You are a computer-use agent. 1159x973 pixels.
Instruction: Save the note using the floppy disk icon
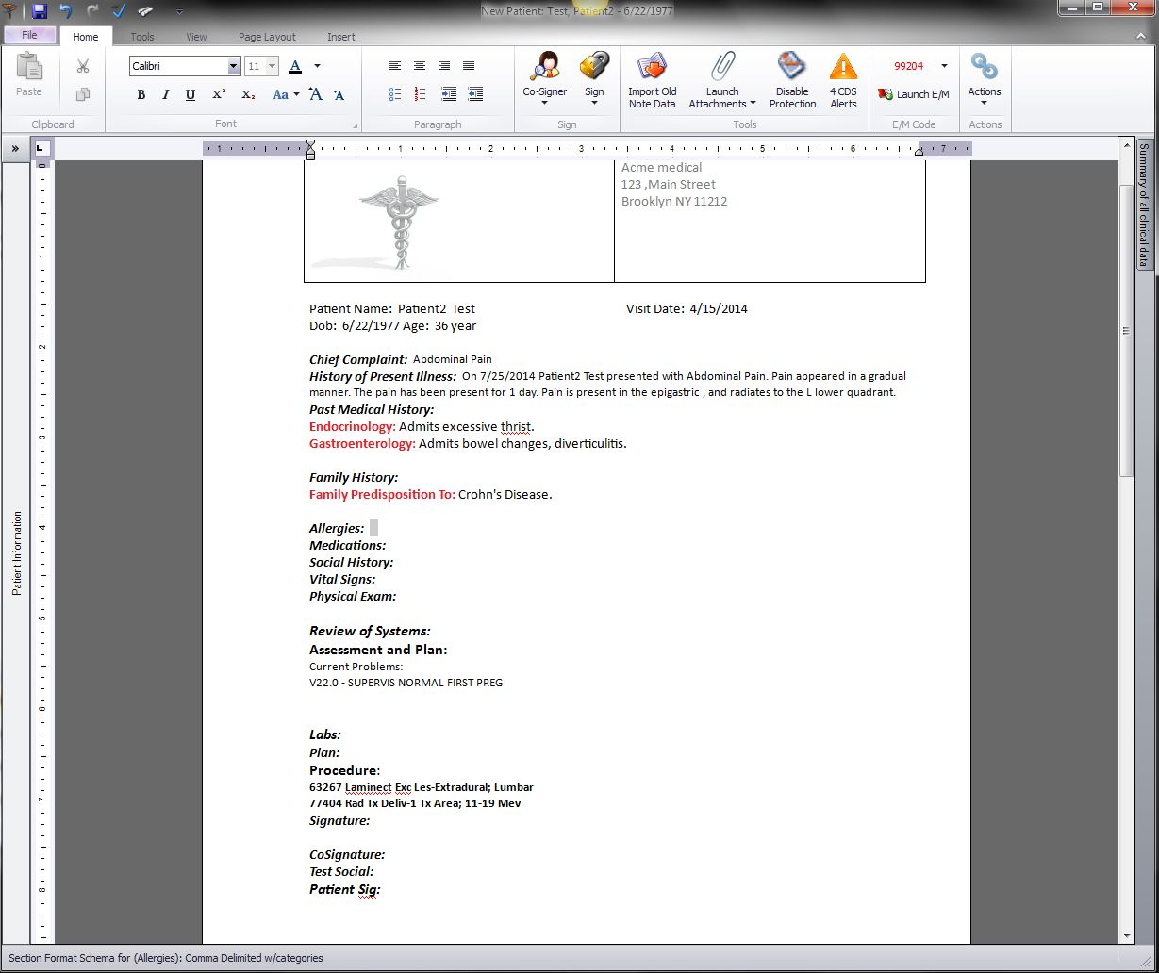tap(40, 11)
